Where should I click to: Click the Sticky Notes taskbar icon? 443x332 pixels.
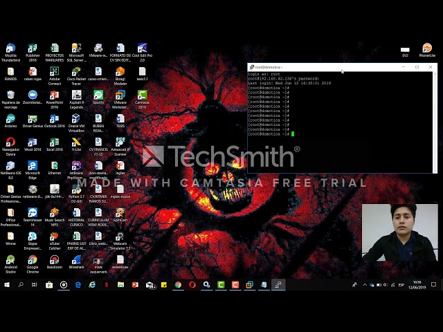click(x=163, y=284)
